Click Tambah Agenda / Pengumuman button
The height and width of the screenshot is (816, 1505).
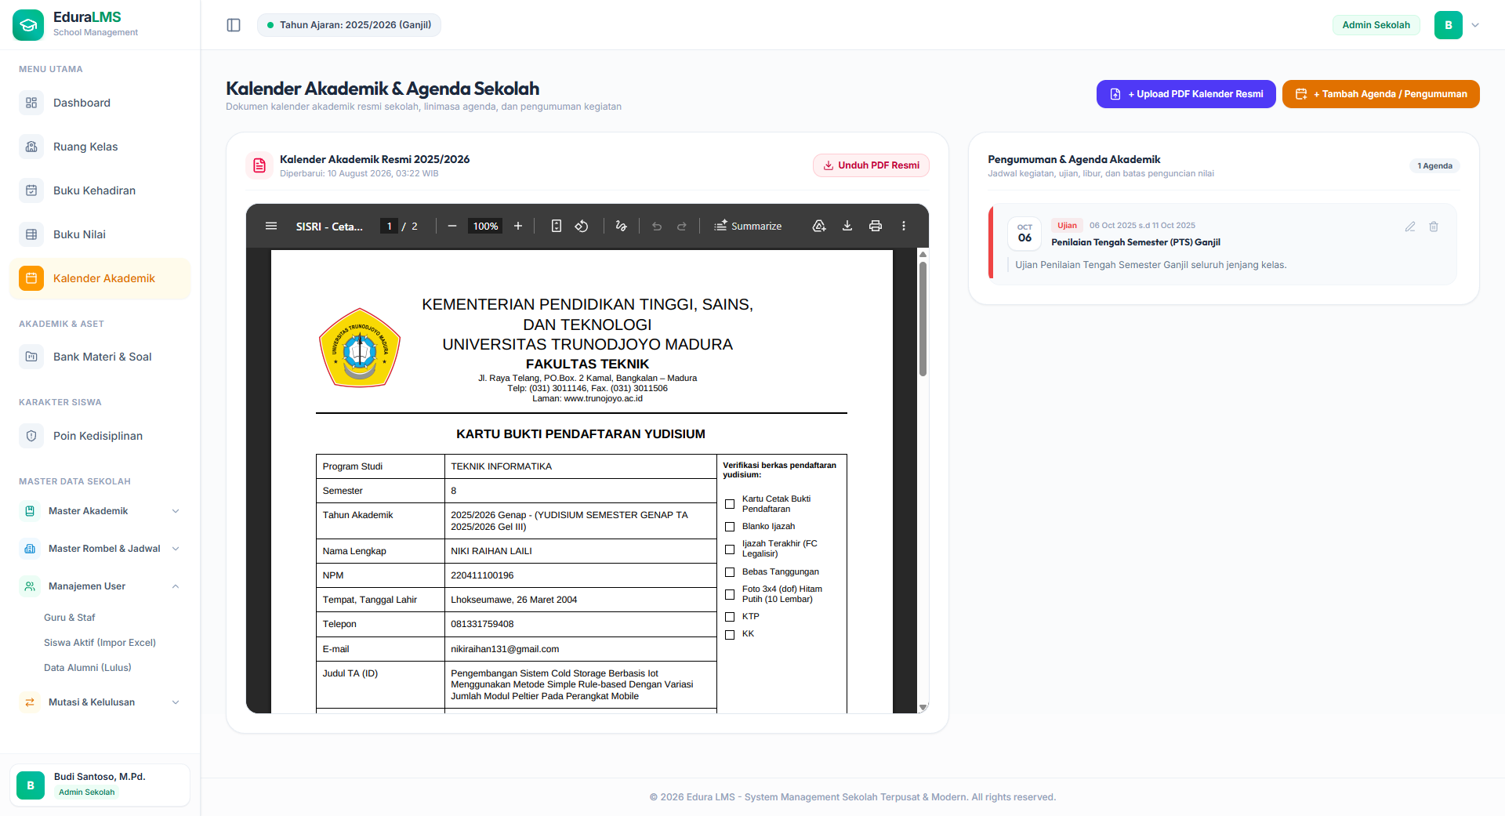[1381, 94]
